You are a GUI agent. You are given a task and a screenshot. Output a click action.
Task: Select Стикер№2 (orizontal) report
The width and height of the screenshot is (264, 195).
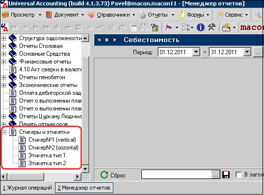pos(53,148)
